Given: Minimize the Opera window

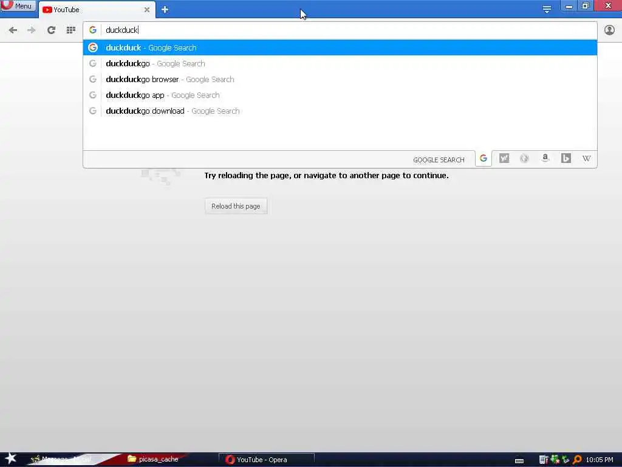Looking at the screenshot, I should pyautogui.click(x=569, y=6).
